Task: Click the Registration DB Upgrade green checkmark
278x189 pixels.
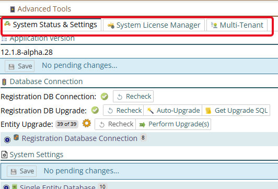Action: click(x=95, y=110)
